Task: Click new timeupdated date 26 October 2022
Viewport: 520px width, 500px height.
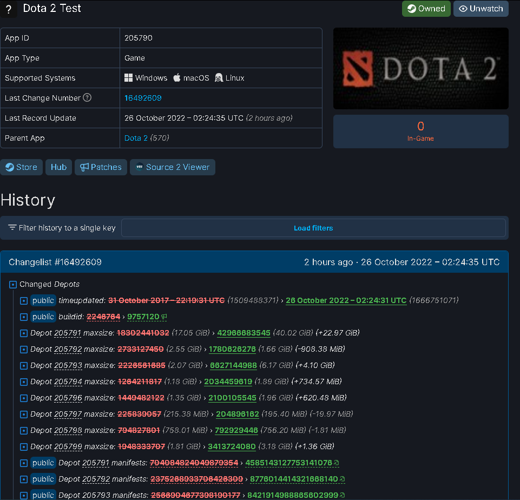Action: tap(346, 300)
